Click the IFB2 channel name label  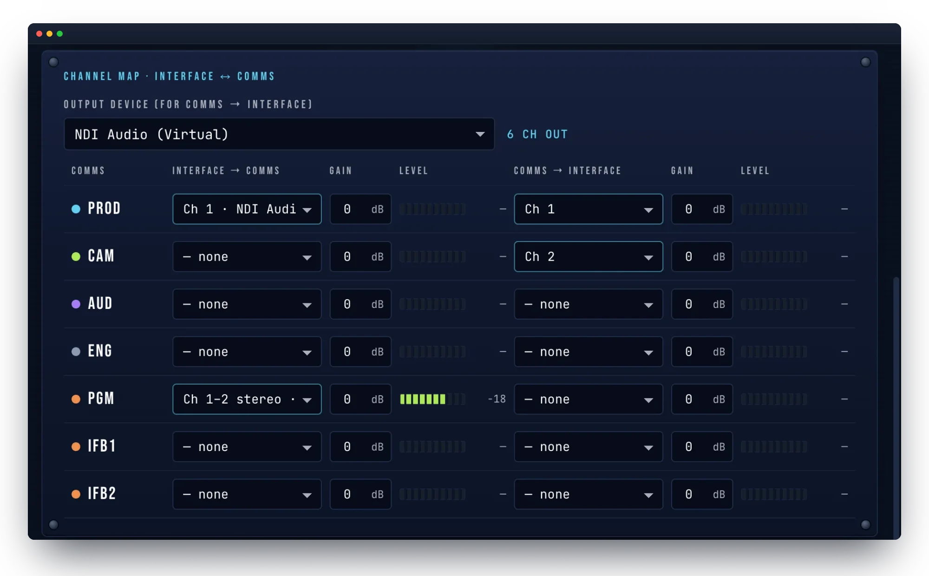pos(102,493)
